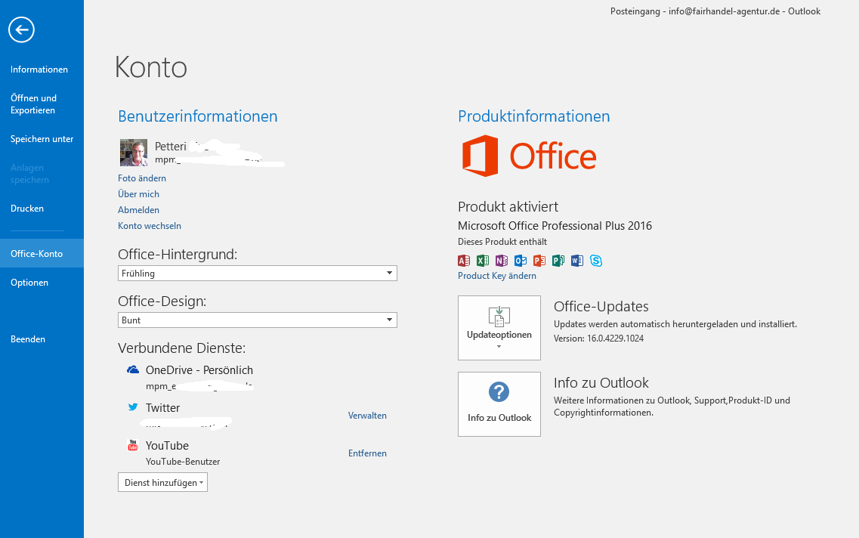The image size is (859, 538).
Task: Click the OneDrive cloud icon
Action: [x=132, y=369]
